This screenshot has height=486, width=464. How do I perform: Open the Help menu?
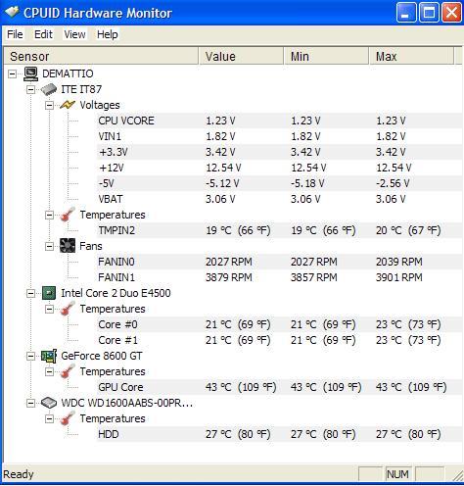click(x=108, y=34)
